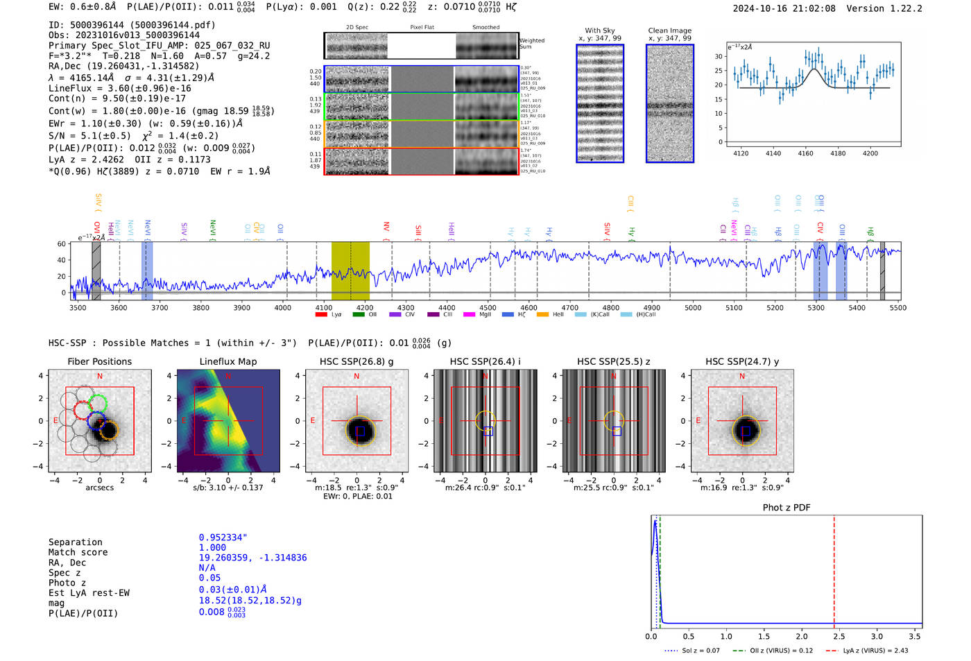This screenshot has height=661, width=971.
Task: Click the (H)CaII legend swatch
Action: tap(626, 315)
